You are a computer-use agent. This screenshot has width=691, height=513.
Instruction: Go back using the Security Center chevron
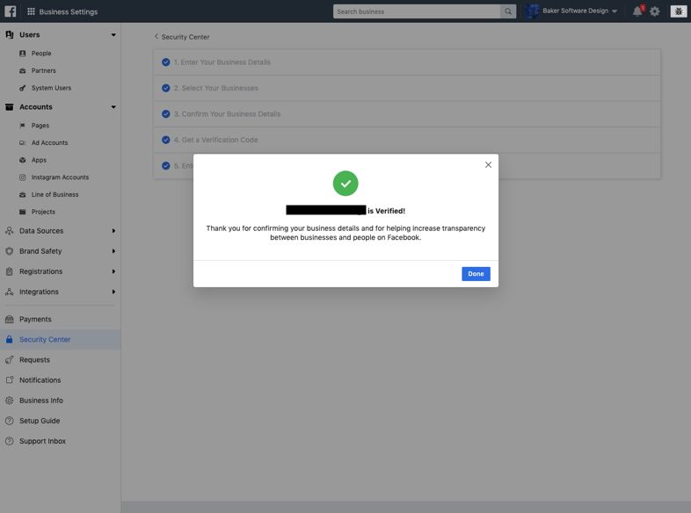coord(156,37)
